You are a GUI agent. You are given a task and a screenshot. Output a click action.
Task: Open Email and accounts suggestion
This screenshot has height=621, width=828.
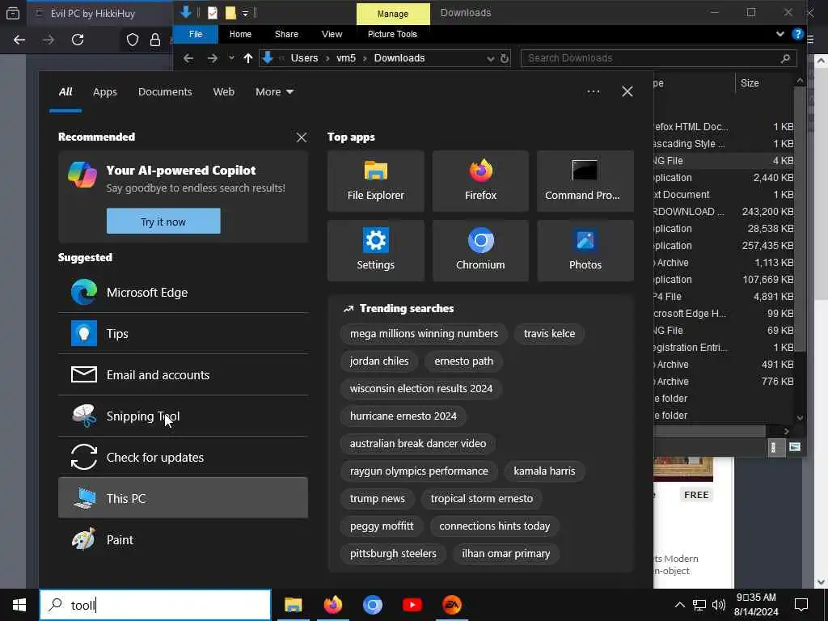point(183,375)
